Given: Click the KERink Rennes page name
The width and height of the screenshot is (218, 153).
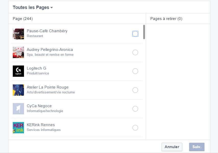Looking at the screenshot, I should (x=40, y=124).
